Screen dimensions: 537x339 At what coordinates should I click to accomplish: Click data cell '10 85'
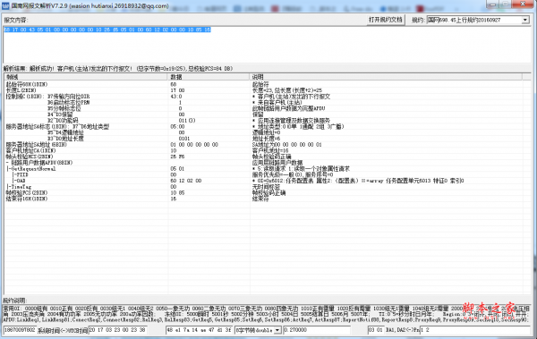(177, 193)
